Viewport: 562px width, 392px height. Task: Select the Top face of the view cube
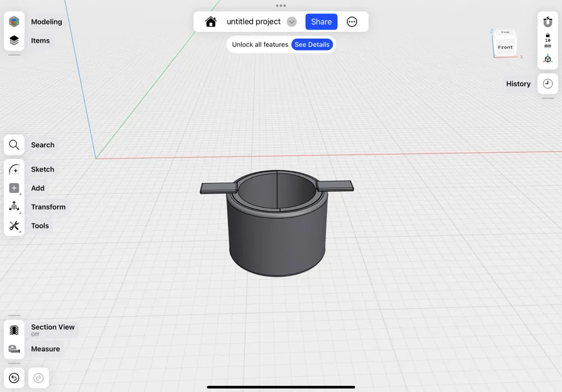click(x=505, y=32)
